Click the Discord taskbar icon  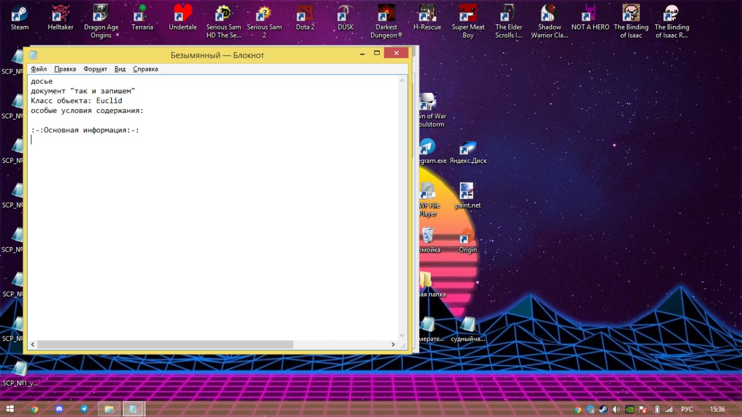[x=59, y=409]
